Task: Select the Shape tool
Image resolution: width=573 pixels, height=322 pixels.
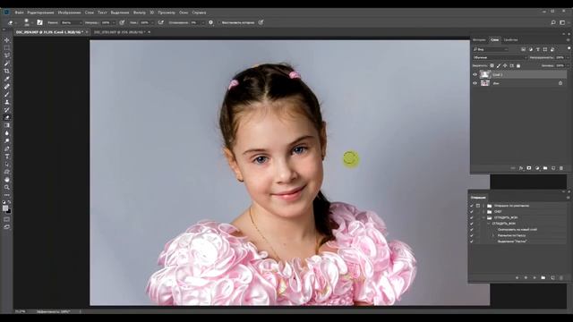Action: (x=6, y=172)
